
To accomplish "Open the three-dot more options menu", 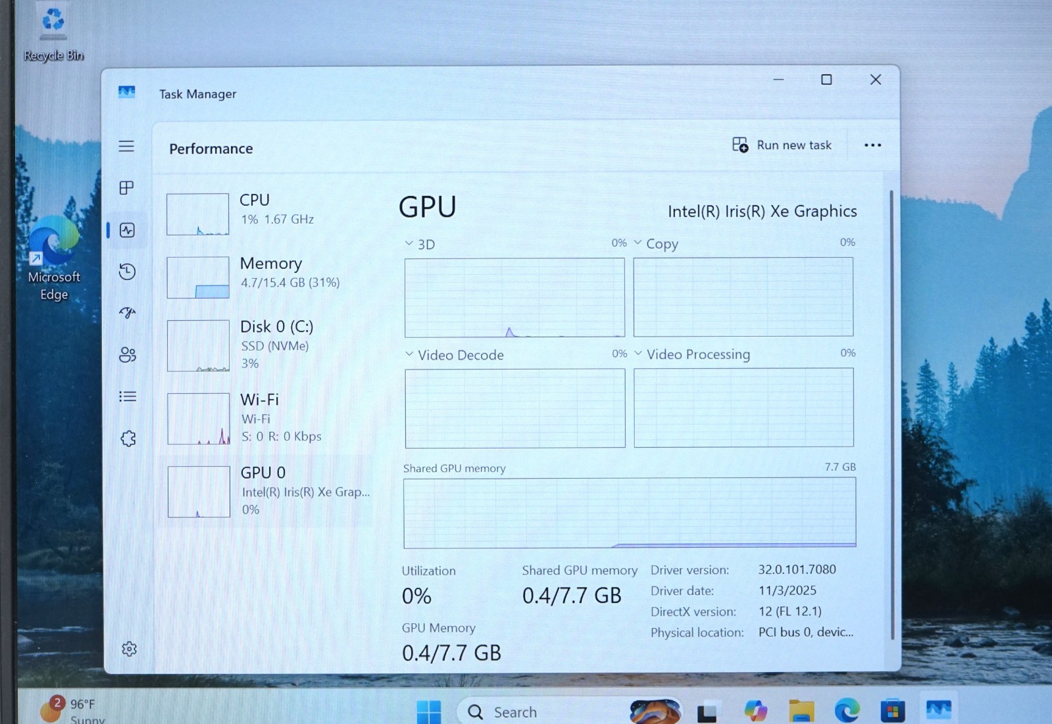I will click(872, 145).
